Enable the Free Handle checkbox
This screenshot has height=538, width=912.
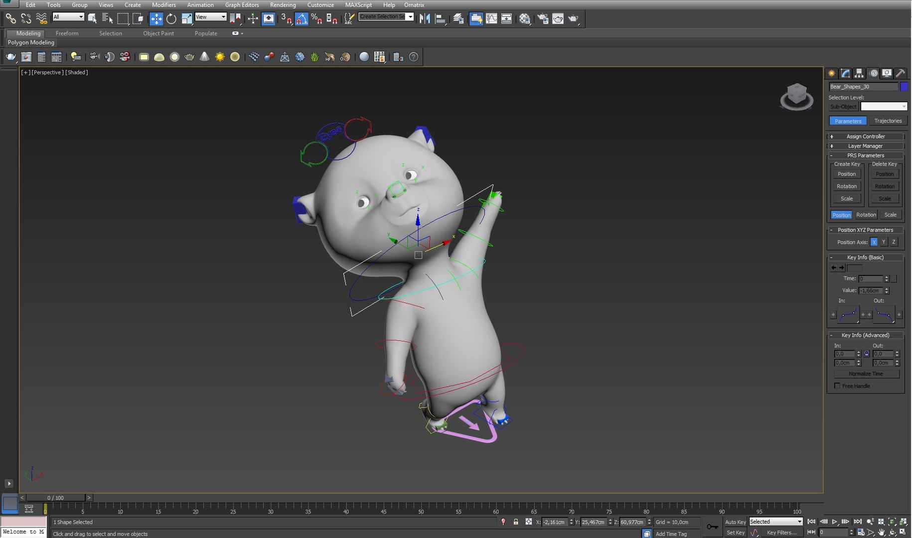click(837, 386)
